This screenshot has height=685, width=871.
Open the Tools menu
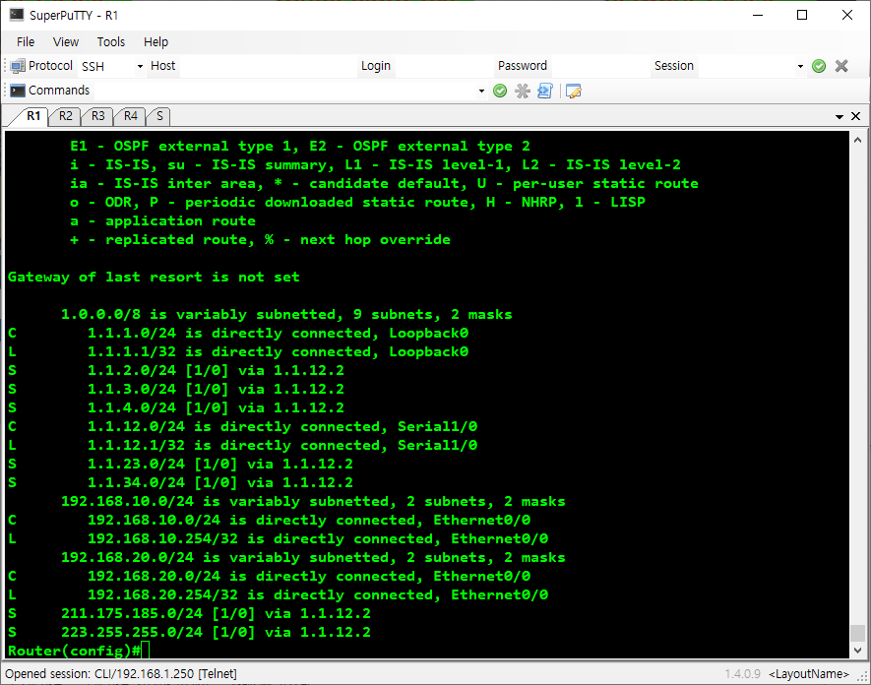(x=111, y=41)
